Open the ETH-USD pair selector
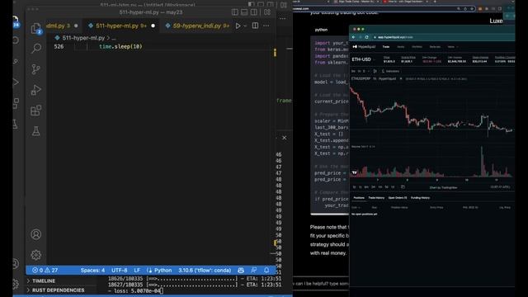Image resolution: width=528 pixels, height=297 pixels. pyautogui.click(x=363, y=59)
